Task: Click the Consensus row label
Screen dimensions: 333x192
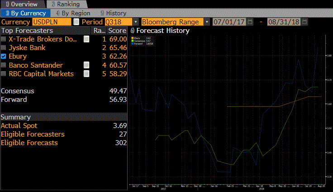Action: point(17,91)
